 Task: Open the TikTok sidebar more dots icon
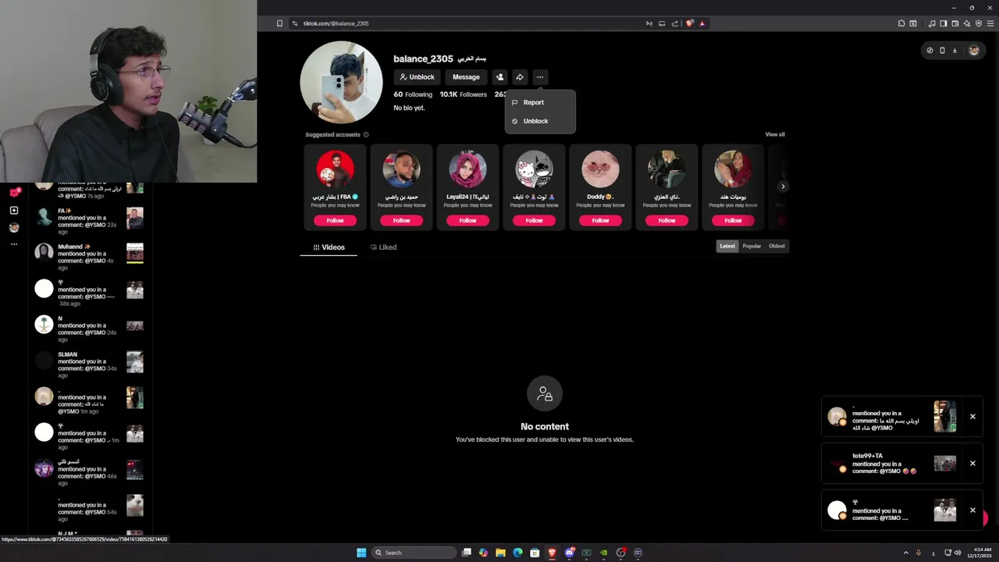(14, 244)
